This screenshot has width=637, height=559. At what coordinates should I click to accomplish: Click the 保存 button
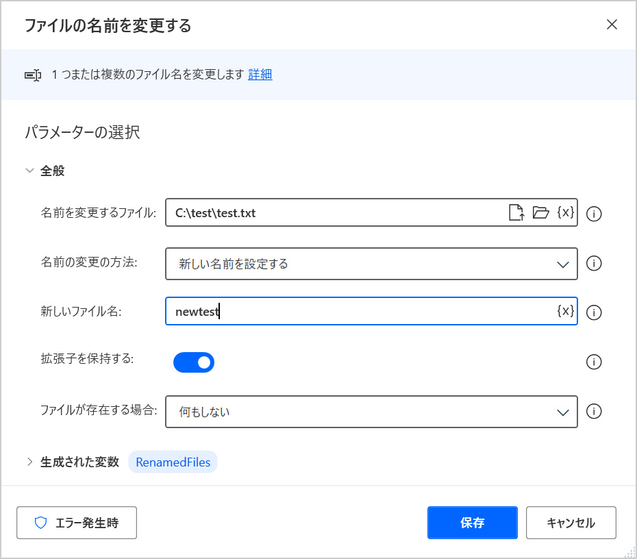472,523
